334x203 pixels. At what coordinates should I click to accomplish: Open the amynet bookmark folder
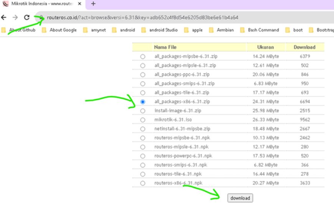(x=94, y=30)
